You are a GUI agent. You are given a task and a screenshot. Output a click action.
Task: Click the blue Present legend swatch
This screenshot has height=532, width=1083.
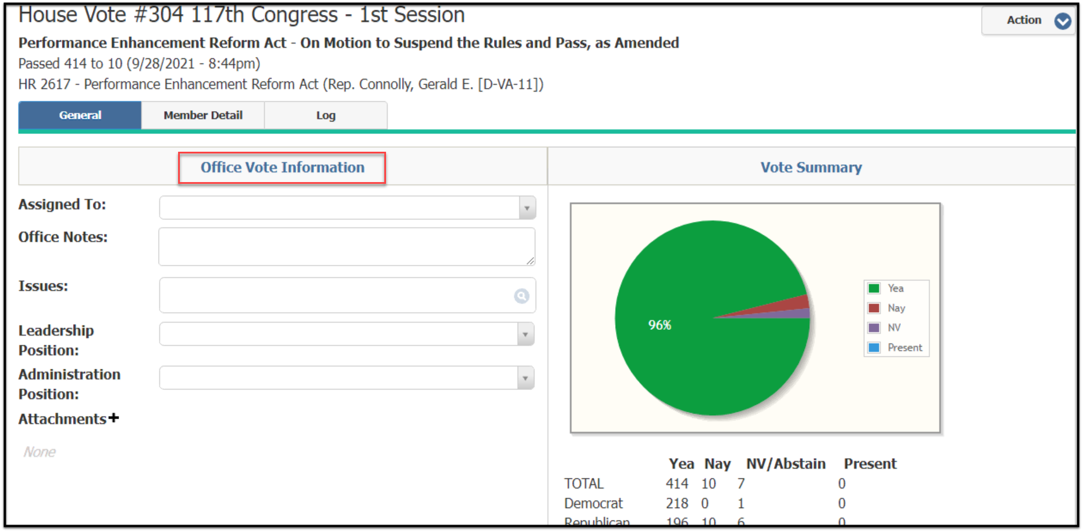coord(873,348)
